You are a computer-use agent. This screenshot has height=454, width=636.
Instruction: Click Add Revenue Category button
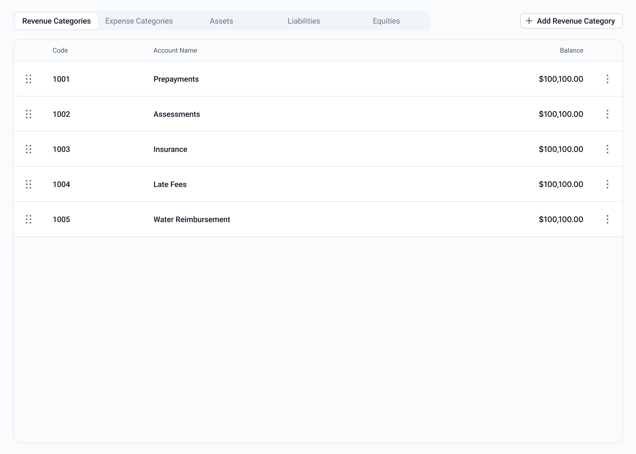571,21
